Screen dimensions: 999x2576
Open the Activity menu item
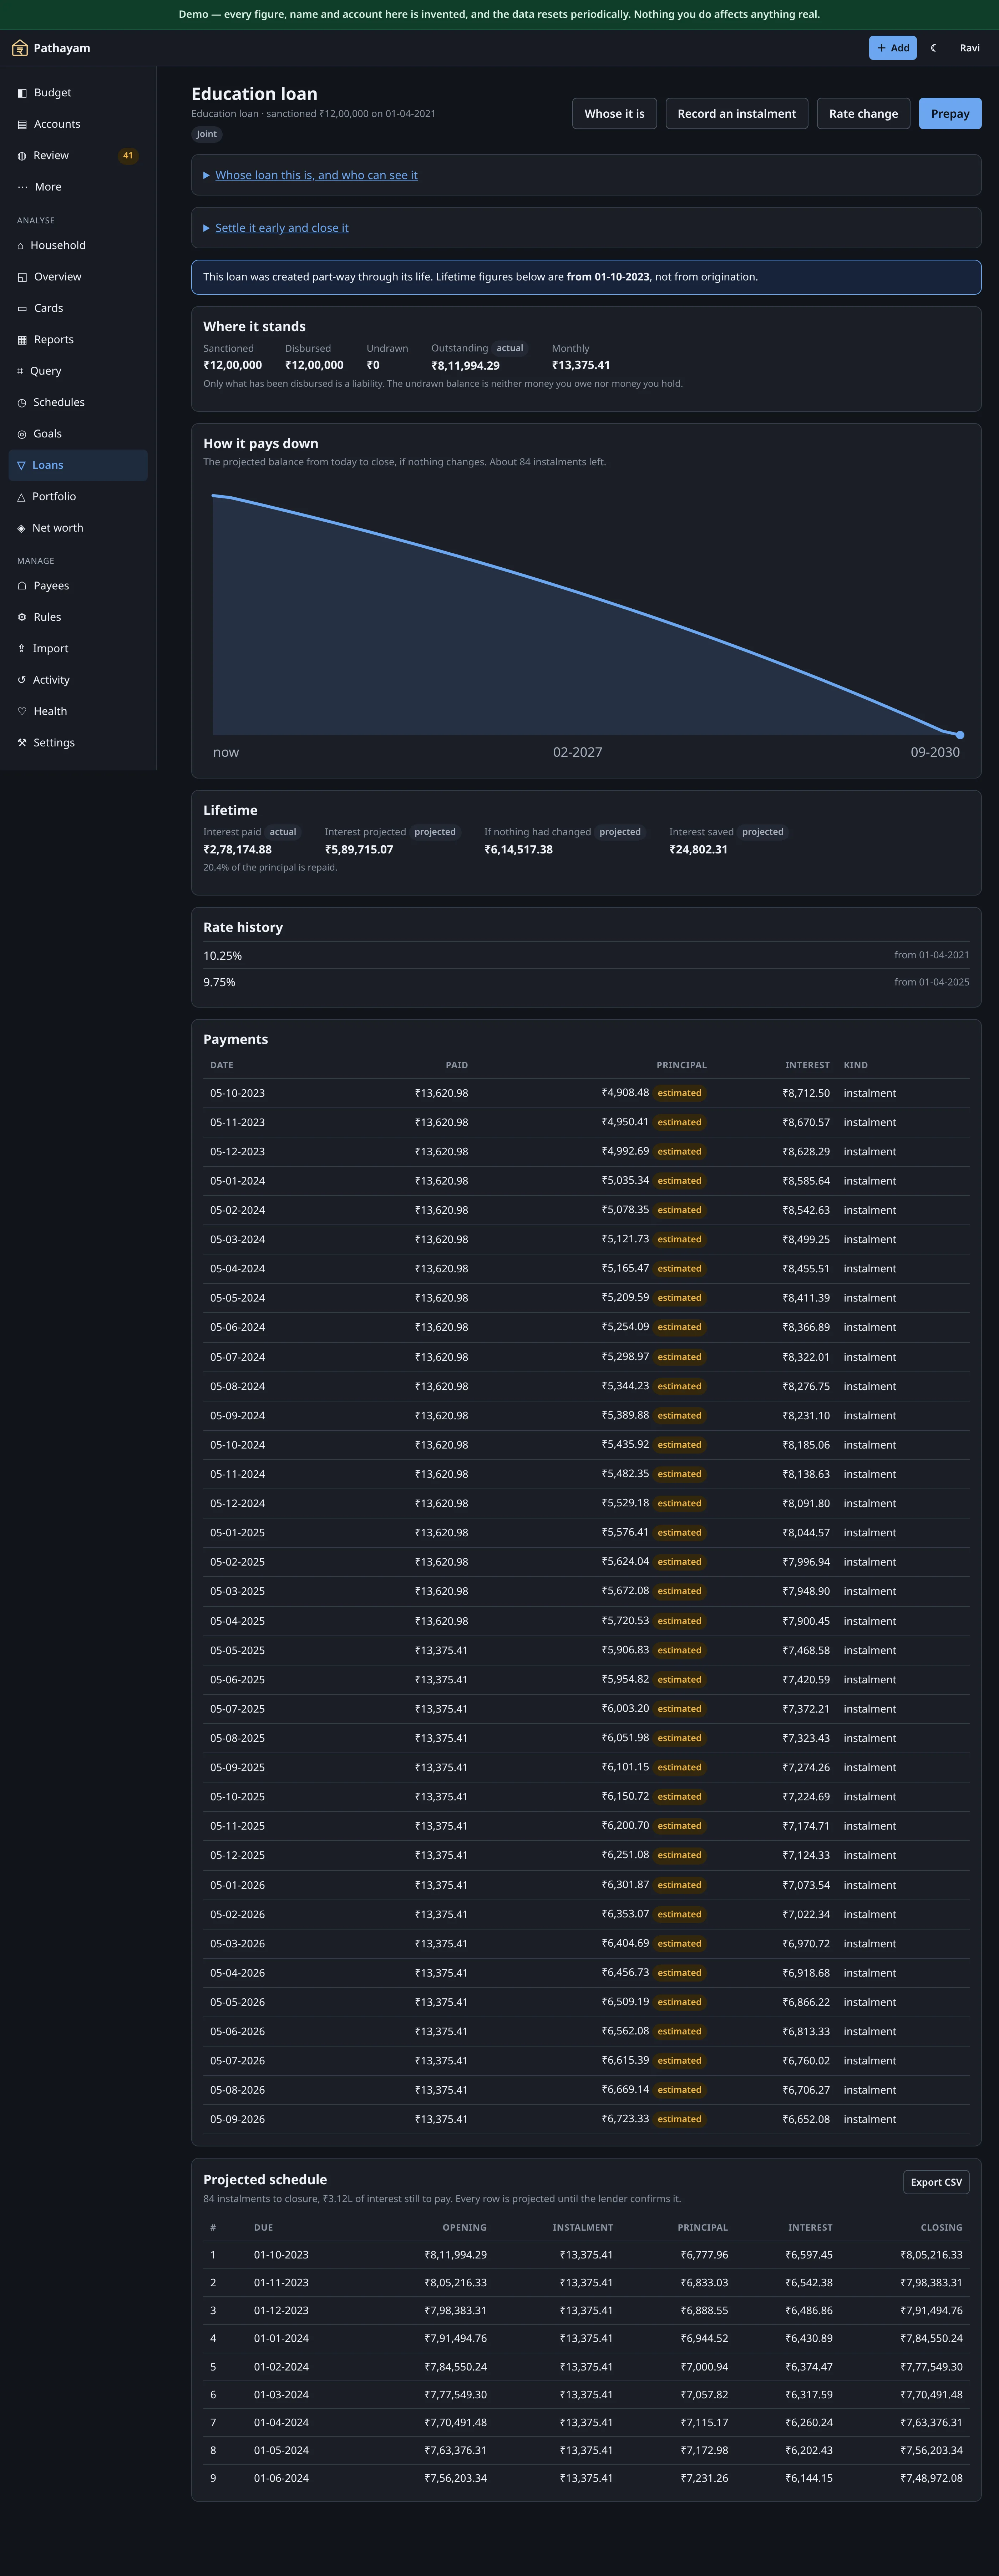78,680
